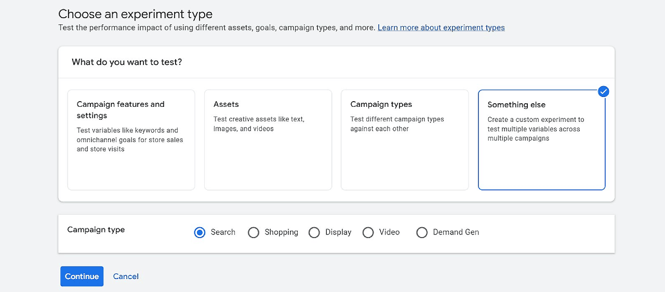The width and height of the screenshot is (665, 292).
Task: Pick the Demand Gen radio button
Action: tap(422, 232)
